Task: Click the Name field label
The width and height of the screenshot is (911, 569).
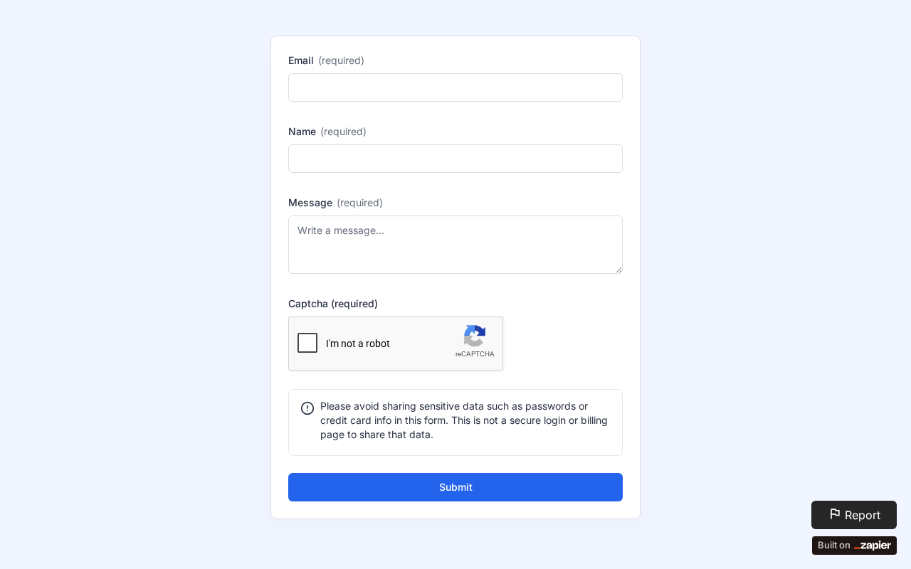Action: pos(302,132)
